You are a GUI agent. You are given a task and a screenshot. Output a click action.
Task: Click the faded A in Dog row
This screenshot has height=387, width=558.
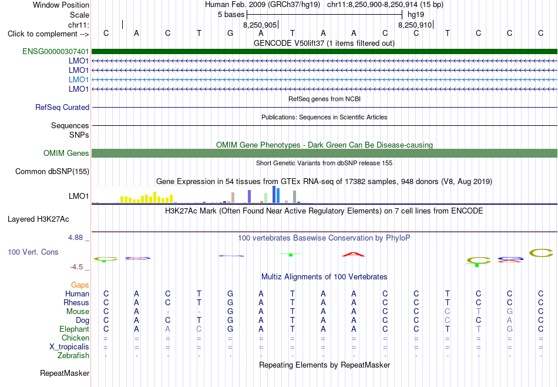click(x=509, y=321)
